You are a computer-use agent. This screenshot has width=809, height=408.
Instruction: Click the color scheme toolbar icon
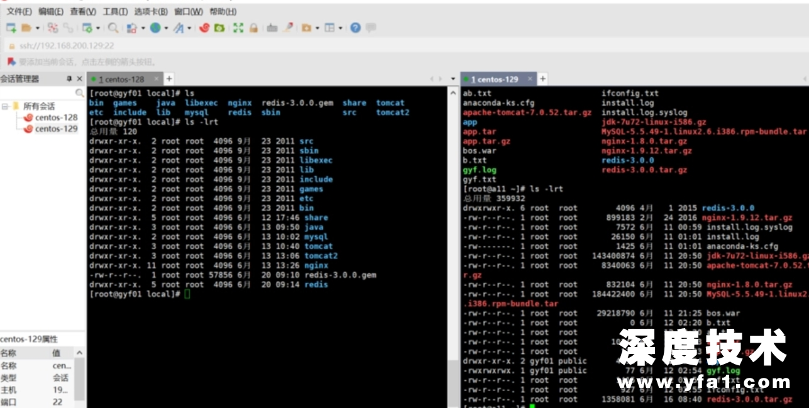coord(132,28)
